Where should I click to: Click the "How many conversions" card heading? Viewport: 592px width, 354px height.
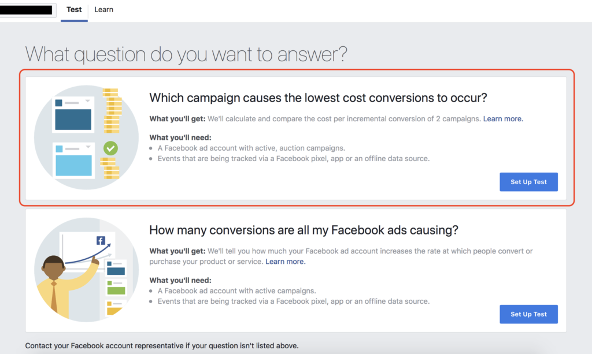click(x=304, y=230)
